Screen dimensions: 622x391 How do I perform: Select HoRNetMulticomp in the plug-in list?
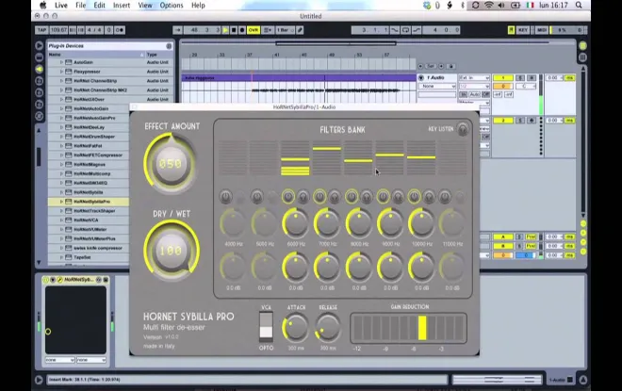tap(92, 173)
